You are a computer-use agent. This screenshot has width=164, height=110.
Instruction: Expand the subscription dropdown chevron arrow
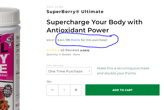[x=89, y=71]
